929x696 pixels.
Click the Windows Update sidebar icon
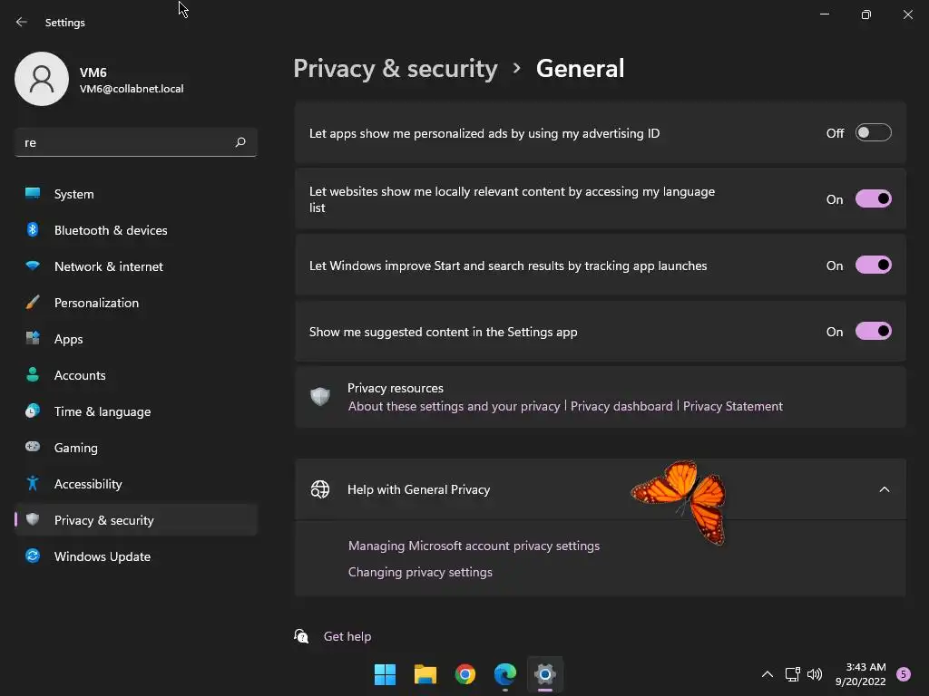(33, 556)
